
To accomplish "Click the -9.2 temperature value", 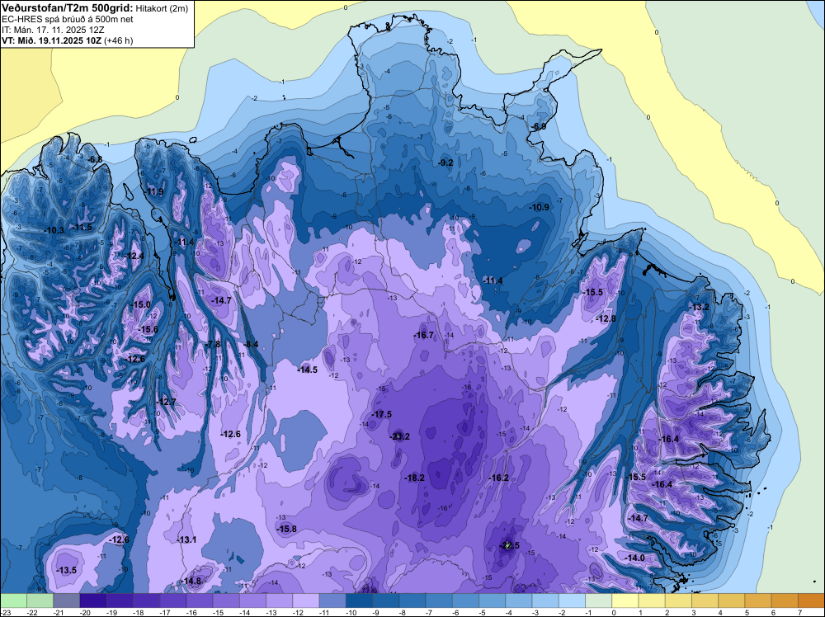I will (445, 162).
